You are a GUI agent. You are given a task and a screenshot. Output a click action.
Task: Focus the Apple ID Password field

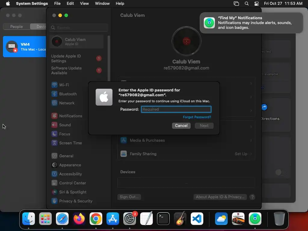(x=176, y=109)
